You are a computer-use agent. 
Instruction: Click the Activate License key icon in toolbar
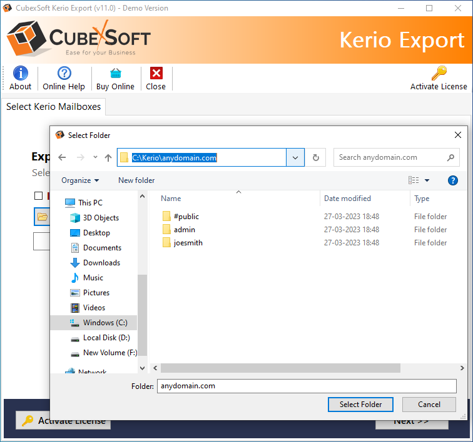[x=439, y=73]
